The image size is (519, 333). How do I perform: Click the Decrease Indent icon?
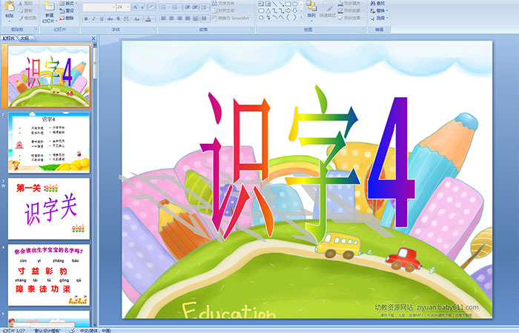(x=188, y=7)
